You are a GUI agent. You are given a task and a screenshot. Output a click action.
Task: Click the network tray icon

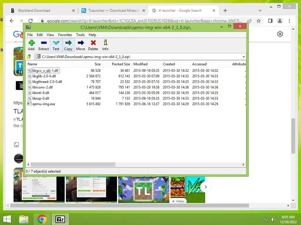click(266, 219)
